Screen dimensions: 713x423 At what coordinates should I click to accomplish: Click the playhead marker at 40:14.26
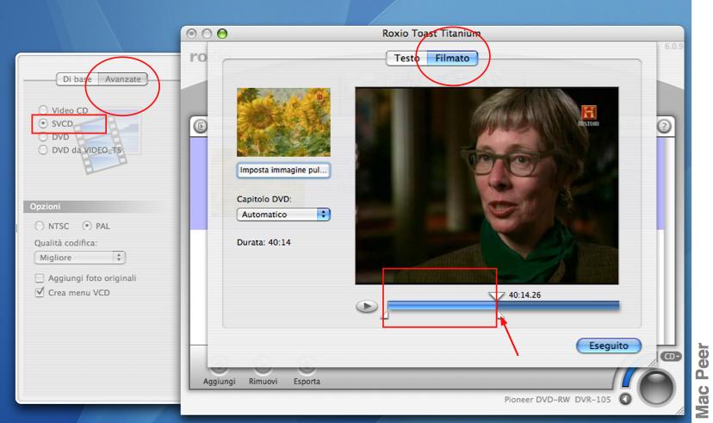(x=496, y=296)
